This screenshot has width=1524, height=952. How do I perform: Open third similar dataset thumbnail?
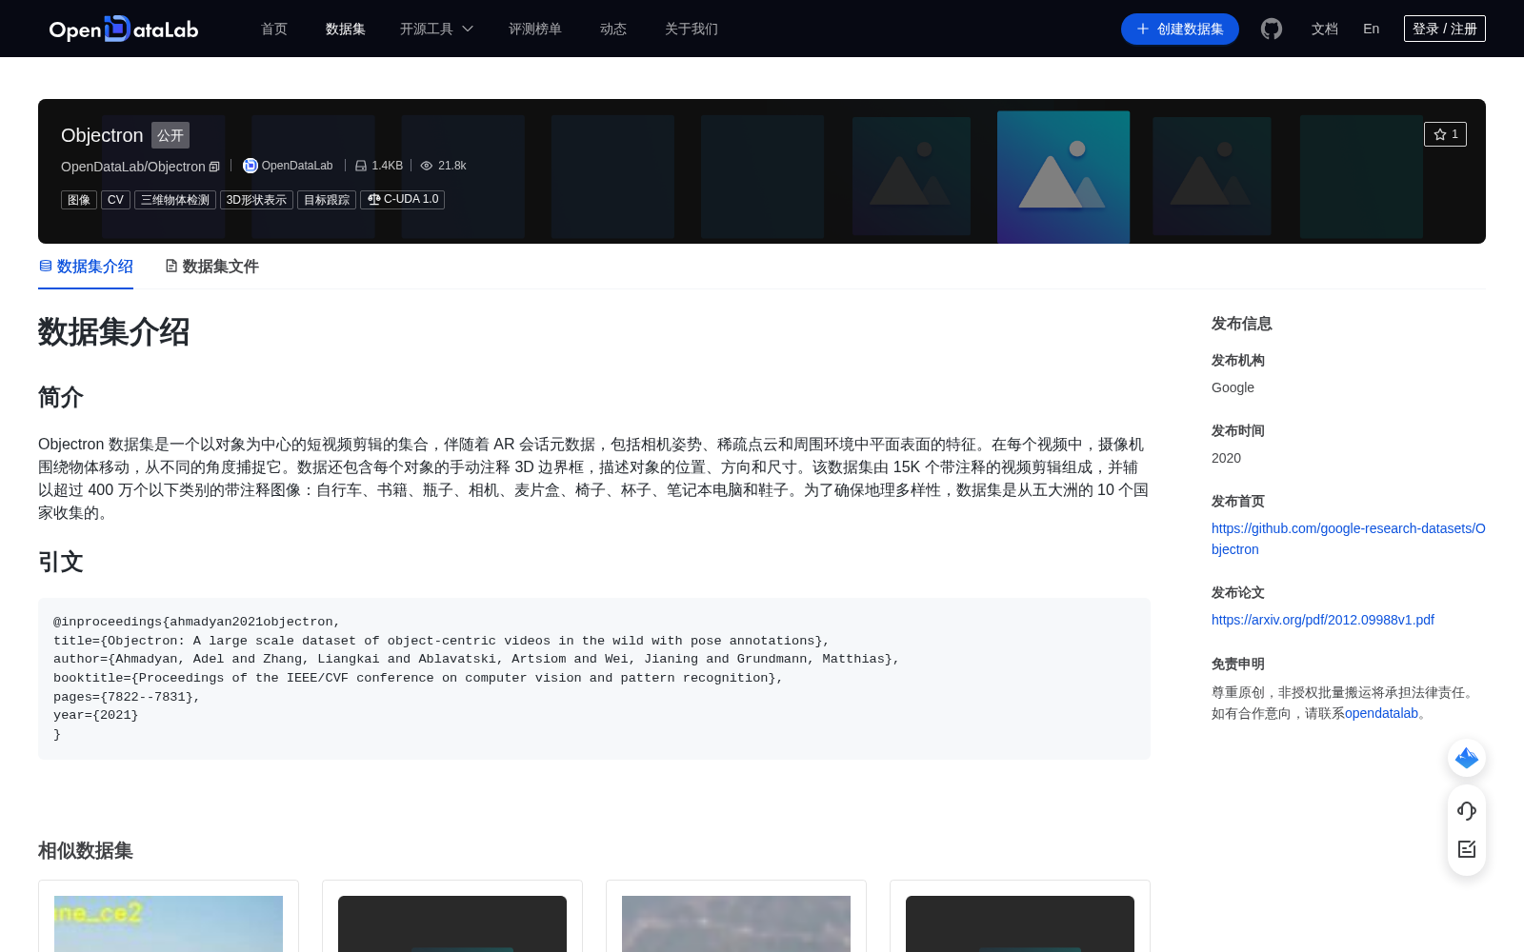[x=736, y=923]
